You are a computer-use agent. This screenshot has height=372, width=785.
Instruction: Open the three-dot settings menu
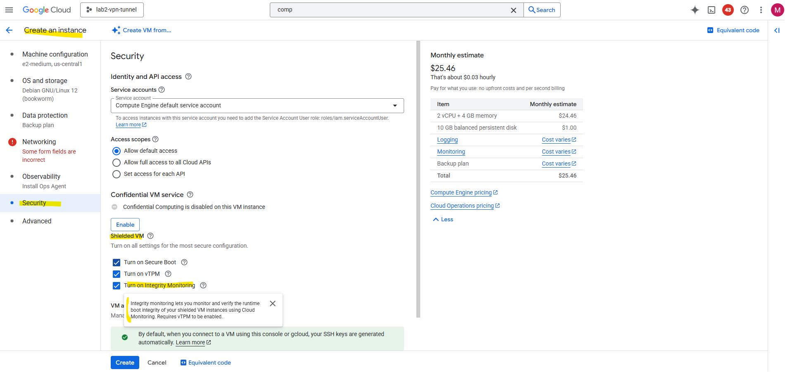(x=761, y=10)
